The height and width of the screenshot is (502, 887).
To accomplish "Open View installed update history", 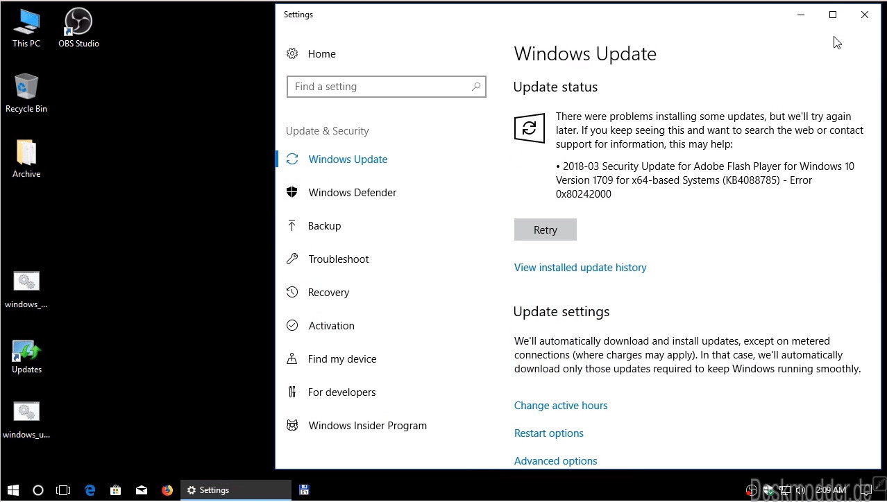I will tap(580, 268).
